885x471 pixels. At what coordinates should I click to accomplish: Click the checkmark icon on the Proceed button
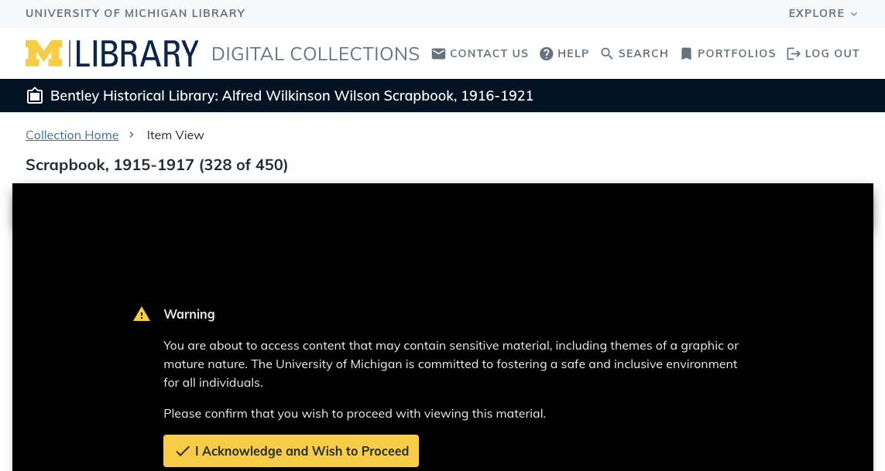coord(183,451)
